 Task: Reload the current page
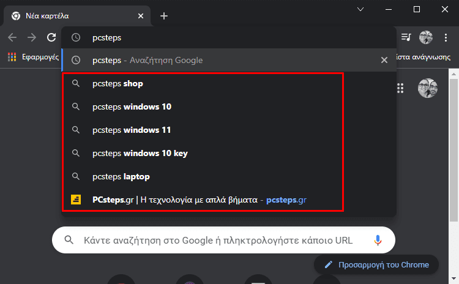click(x=51, y=37)
